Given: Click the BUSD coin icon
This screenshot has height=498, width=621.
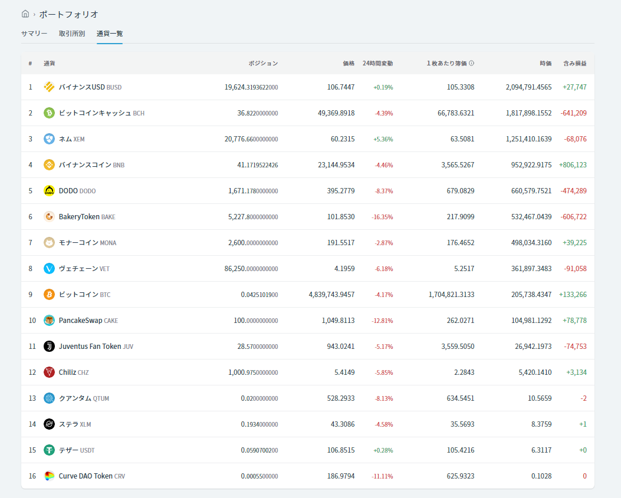Looking at the screenshot, I should [x=49, y=87].
